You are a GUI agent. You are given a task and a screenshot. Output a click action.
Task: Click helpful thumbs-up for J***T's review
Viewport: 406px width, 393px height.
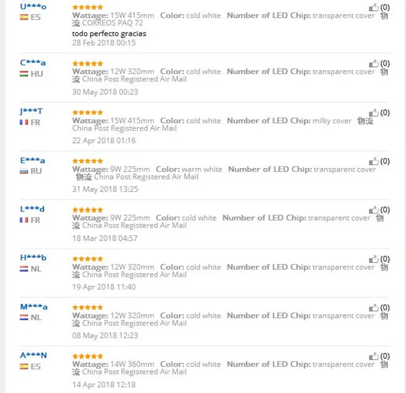[374, 113]
